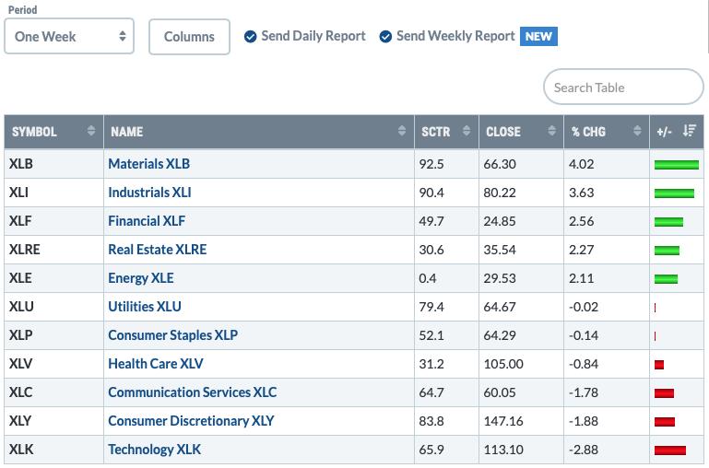Click the close price 24.85
Image resolution: width=709 pixels, height=468 pixels.
pos(500,221)
